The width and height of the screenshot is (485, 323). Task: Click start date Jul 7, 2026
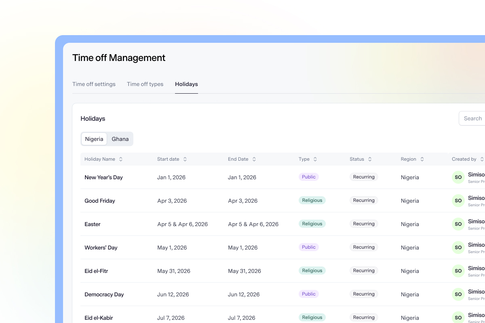pos(171,318)
